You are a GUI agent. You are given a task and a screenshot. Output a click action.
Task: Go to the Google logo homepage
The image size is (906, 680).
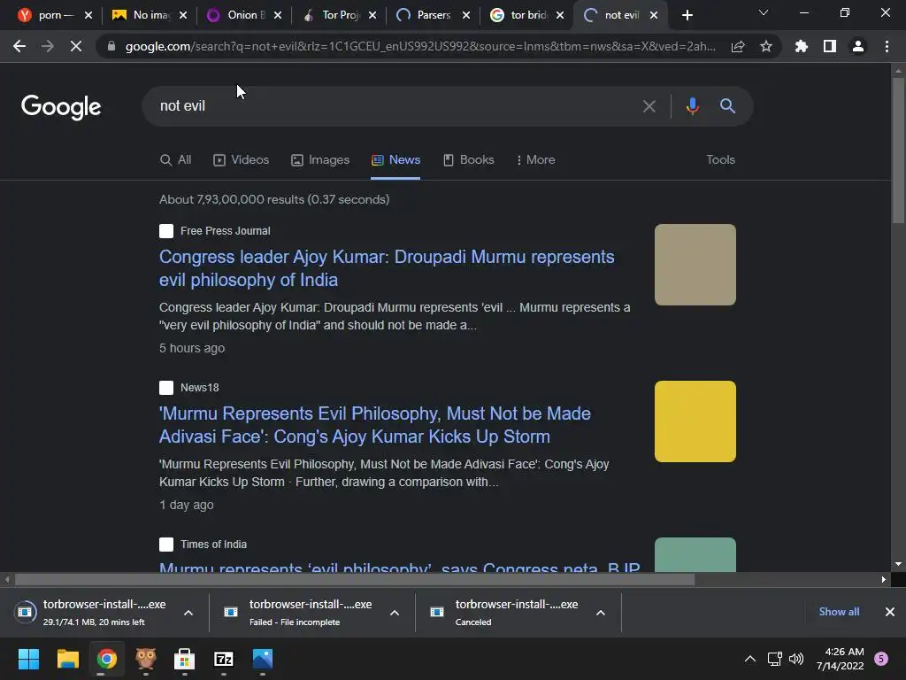pos(61,107)
